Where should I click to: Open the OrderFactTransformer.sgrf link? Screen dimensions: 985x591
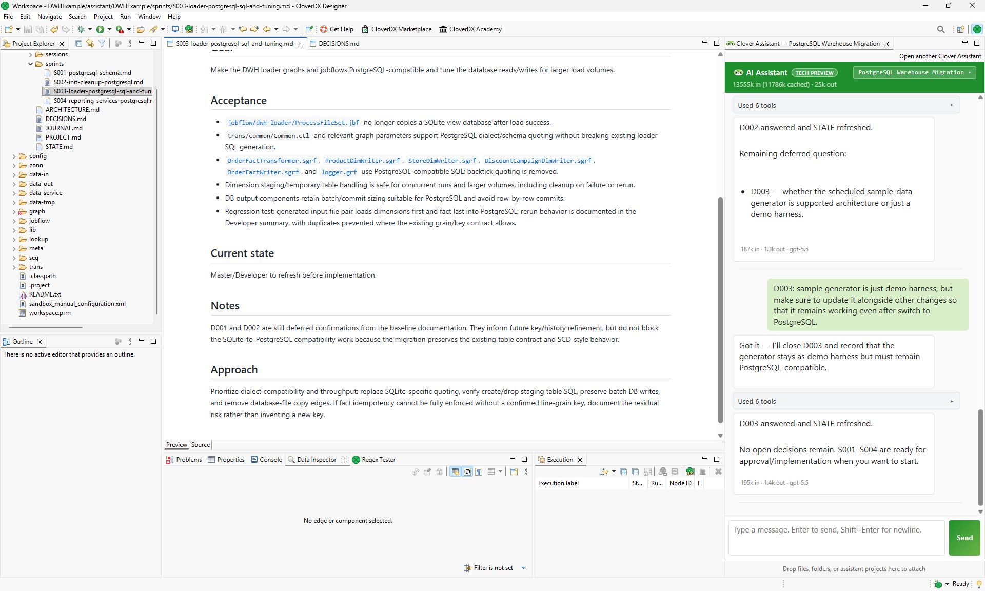[x=272, y=161]
